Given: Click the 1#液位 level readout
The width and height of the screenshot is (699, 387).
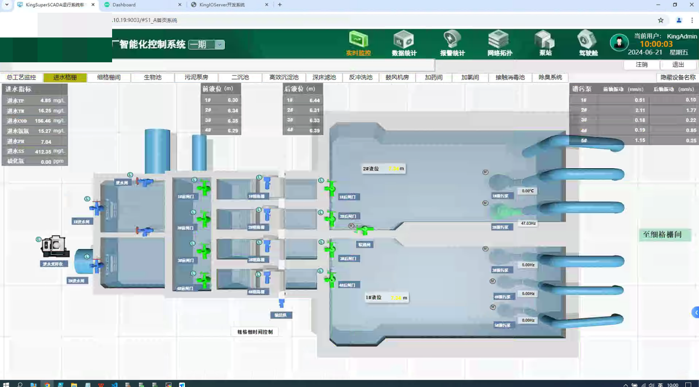Looking at the screenshot, I should pos(386,298).
